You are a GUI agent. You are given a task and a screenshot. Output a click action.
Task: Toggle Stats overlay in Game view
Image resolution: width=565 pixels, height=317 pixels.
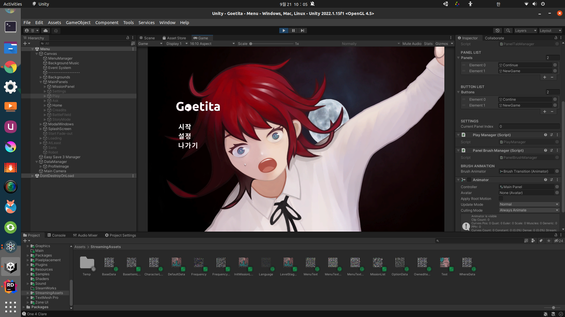point(428,43)
